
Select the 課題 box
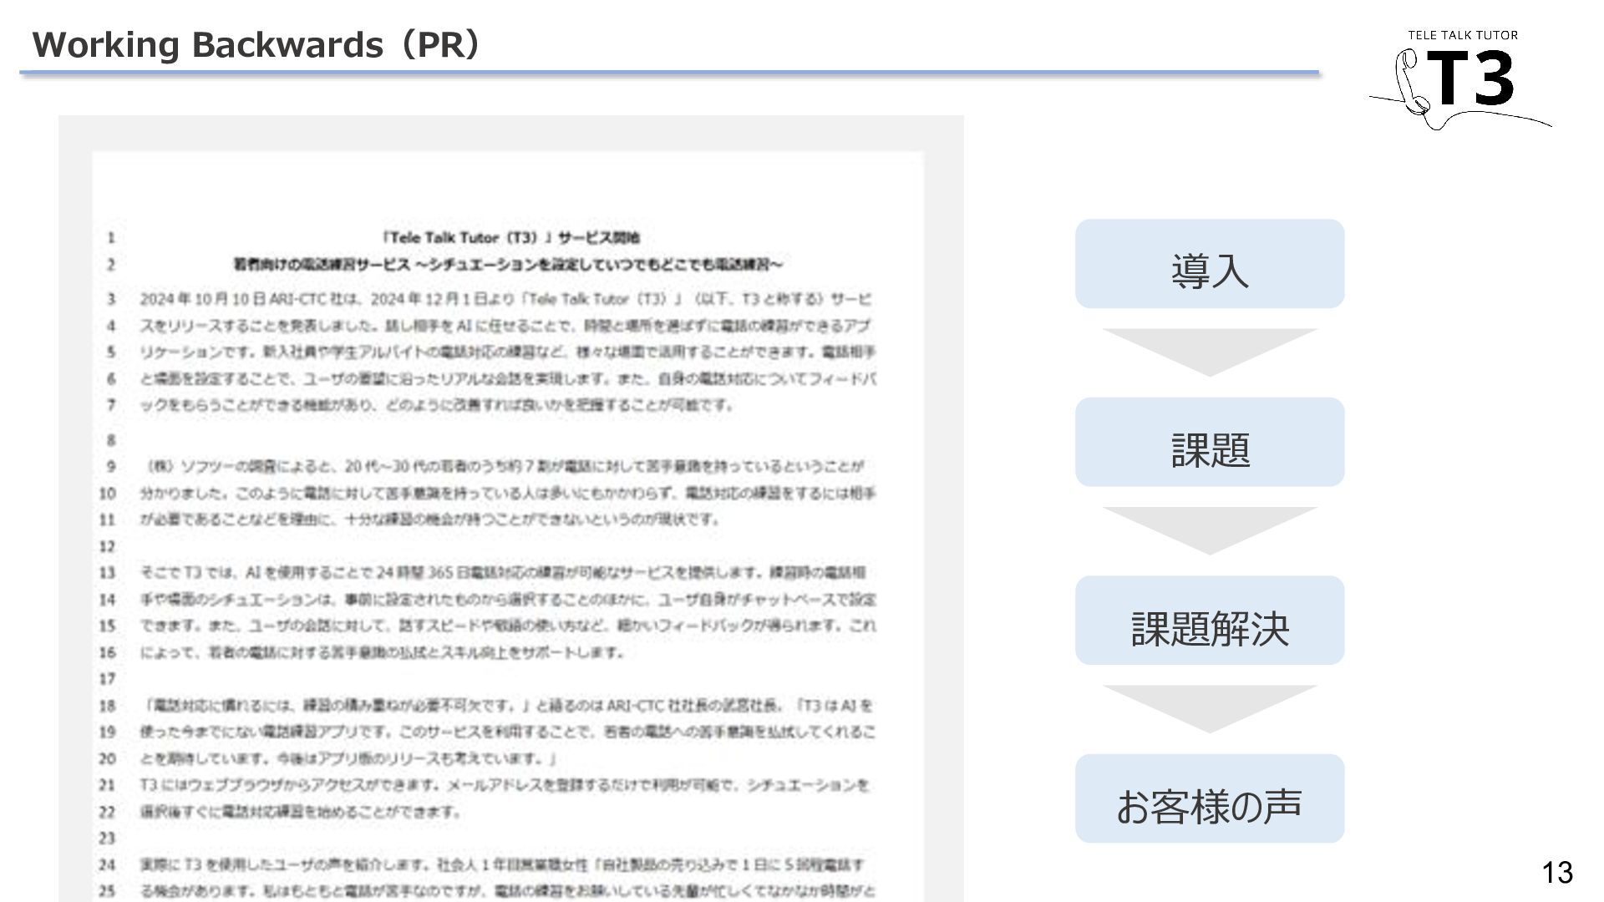coord(1209,442)
